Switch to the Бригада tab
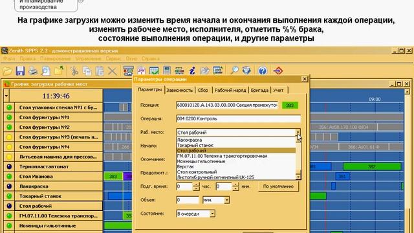This screenshot has width=414, height=233. coord(259,91)
